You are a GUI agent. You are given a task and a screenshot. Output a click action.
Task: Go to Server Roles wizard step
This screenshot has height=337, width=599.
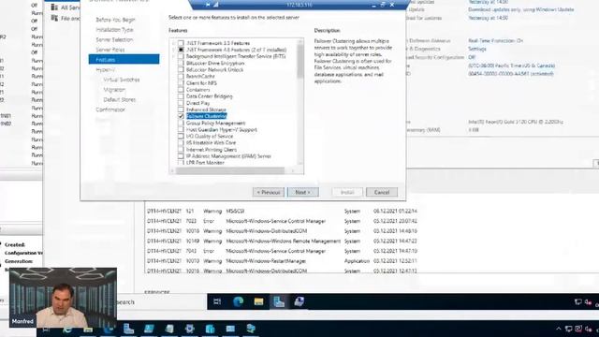(110, 50)
